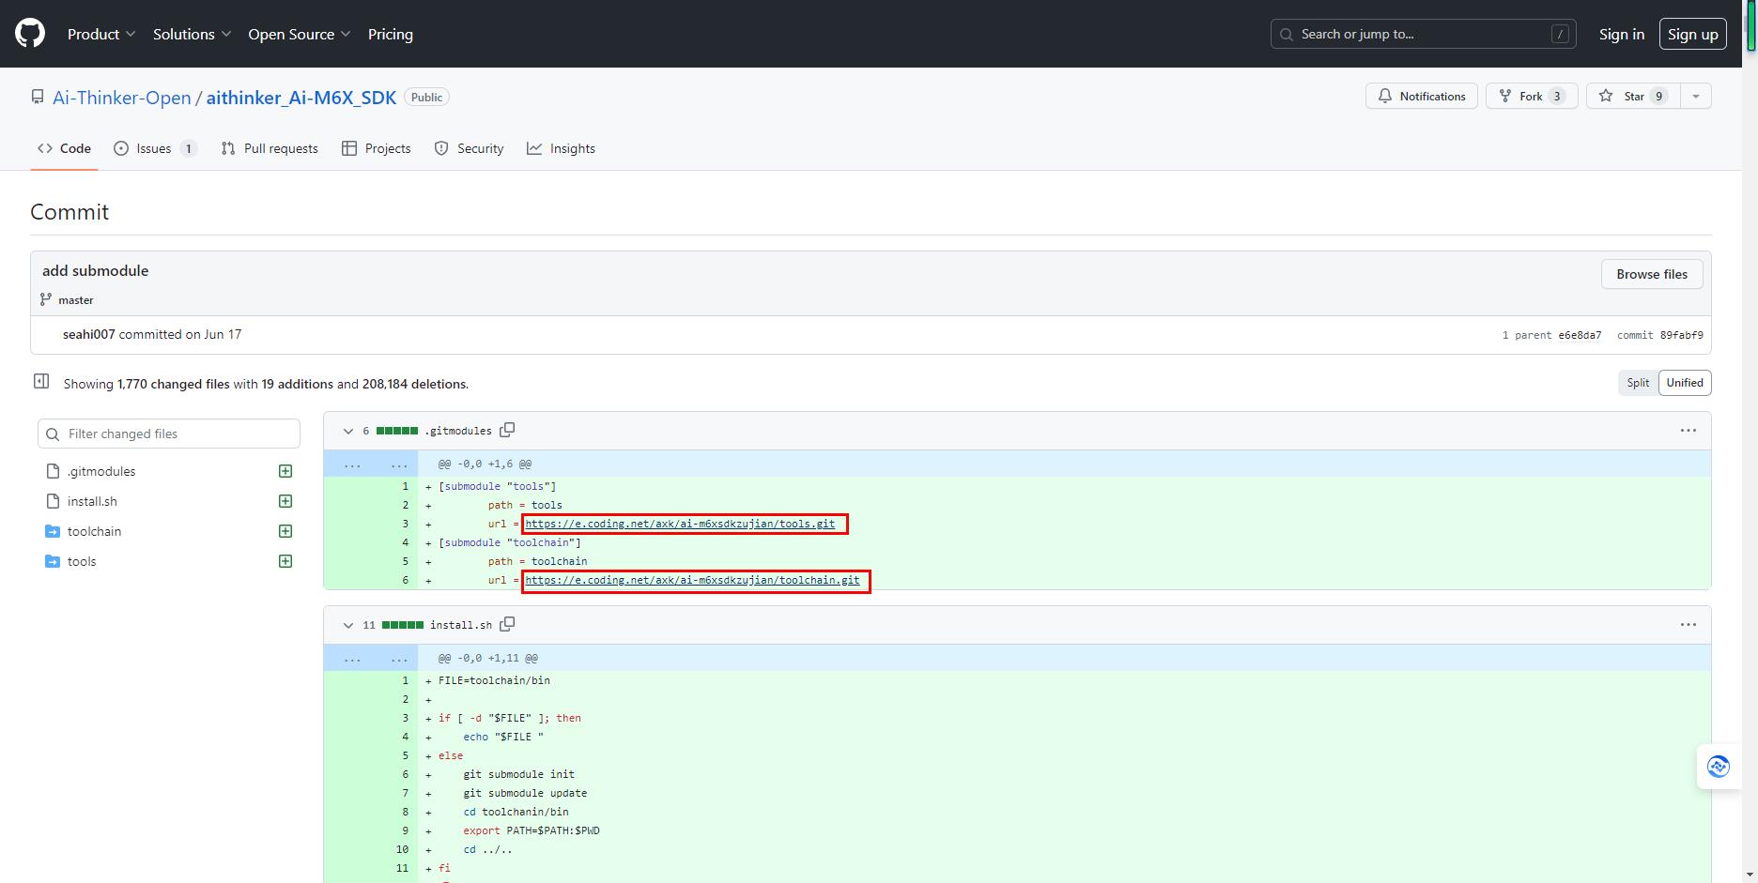Open the star lists dropdown arrow
This screenshot has width=1758, height=883.
[x=1696, y=96]
